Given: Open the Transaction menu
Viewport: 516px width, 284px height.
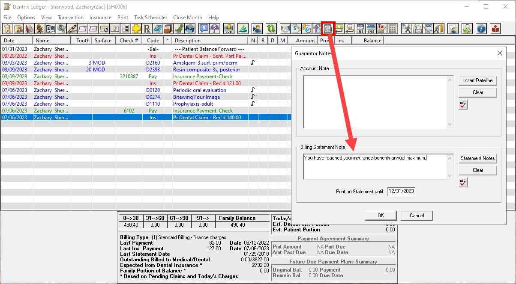Looking at the screenshot, I should click(71, 18).
